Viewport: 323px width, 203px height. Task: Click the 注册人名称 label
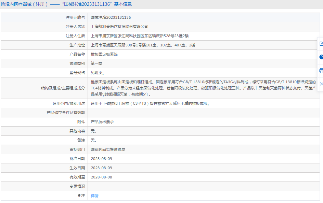[x=75, y=27]
